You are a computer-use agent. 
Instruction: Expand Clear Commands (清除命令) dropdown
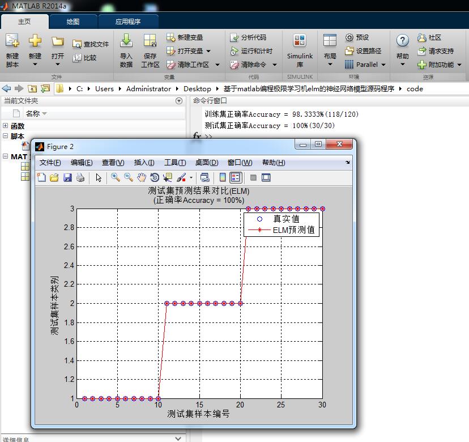275,65
